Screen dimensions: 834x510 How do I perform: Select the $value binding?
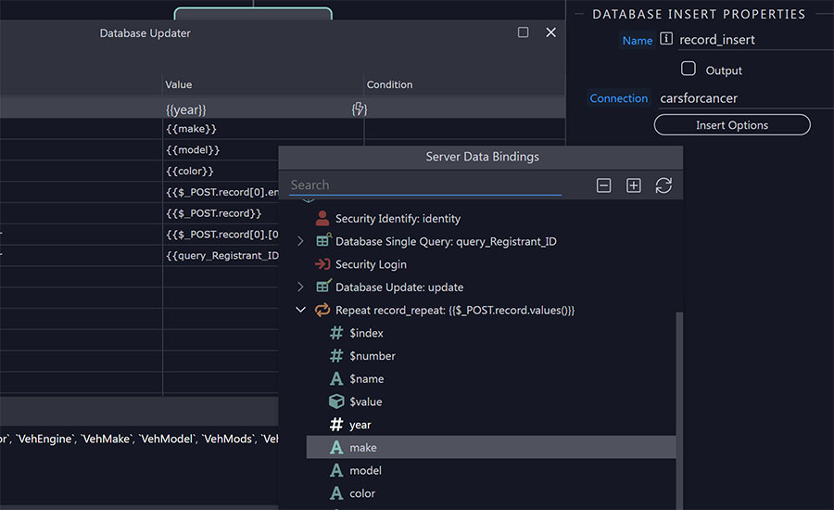point(366,402)
